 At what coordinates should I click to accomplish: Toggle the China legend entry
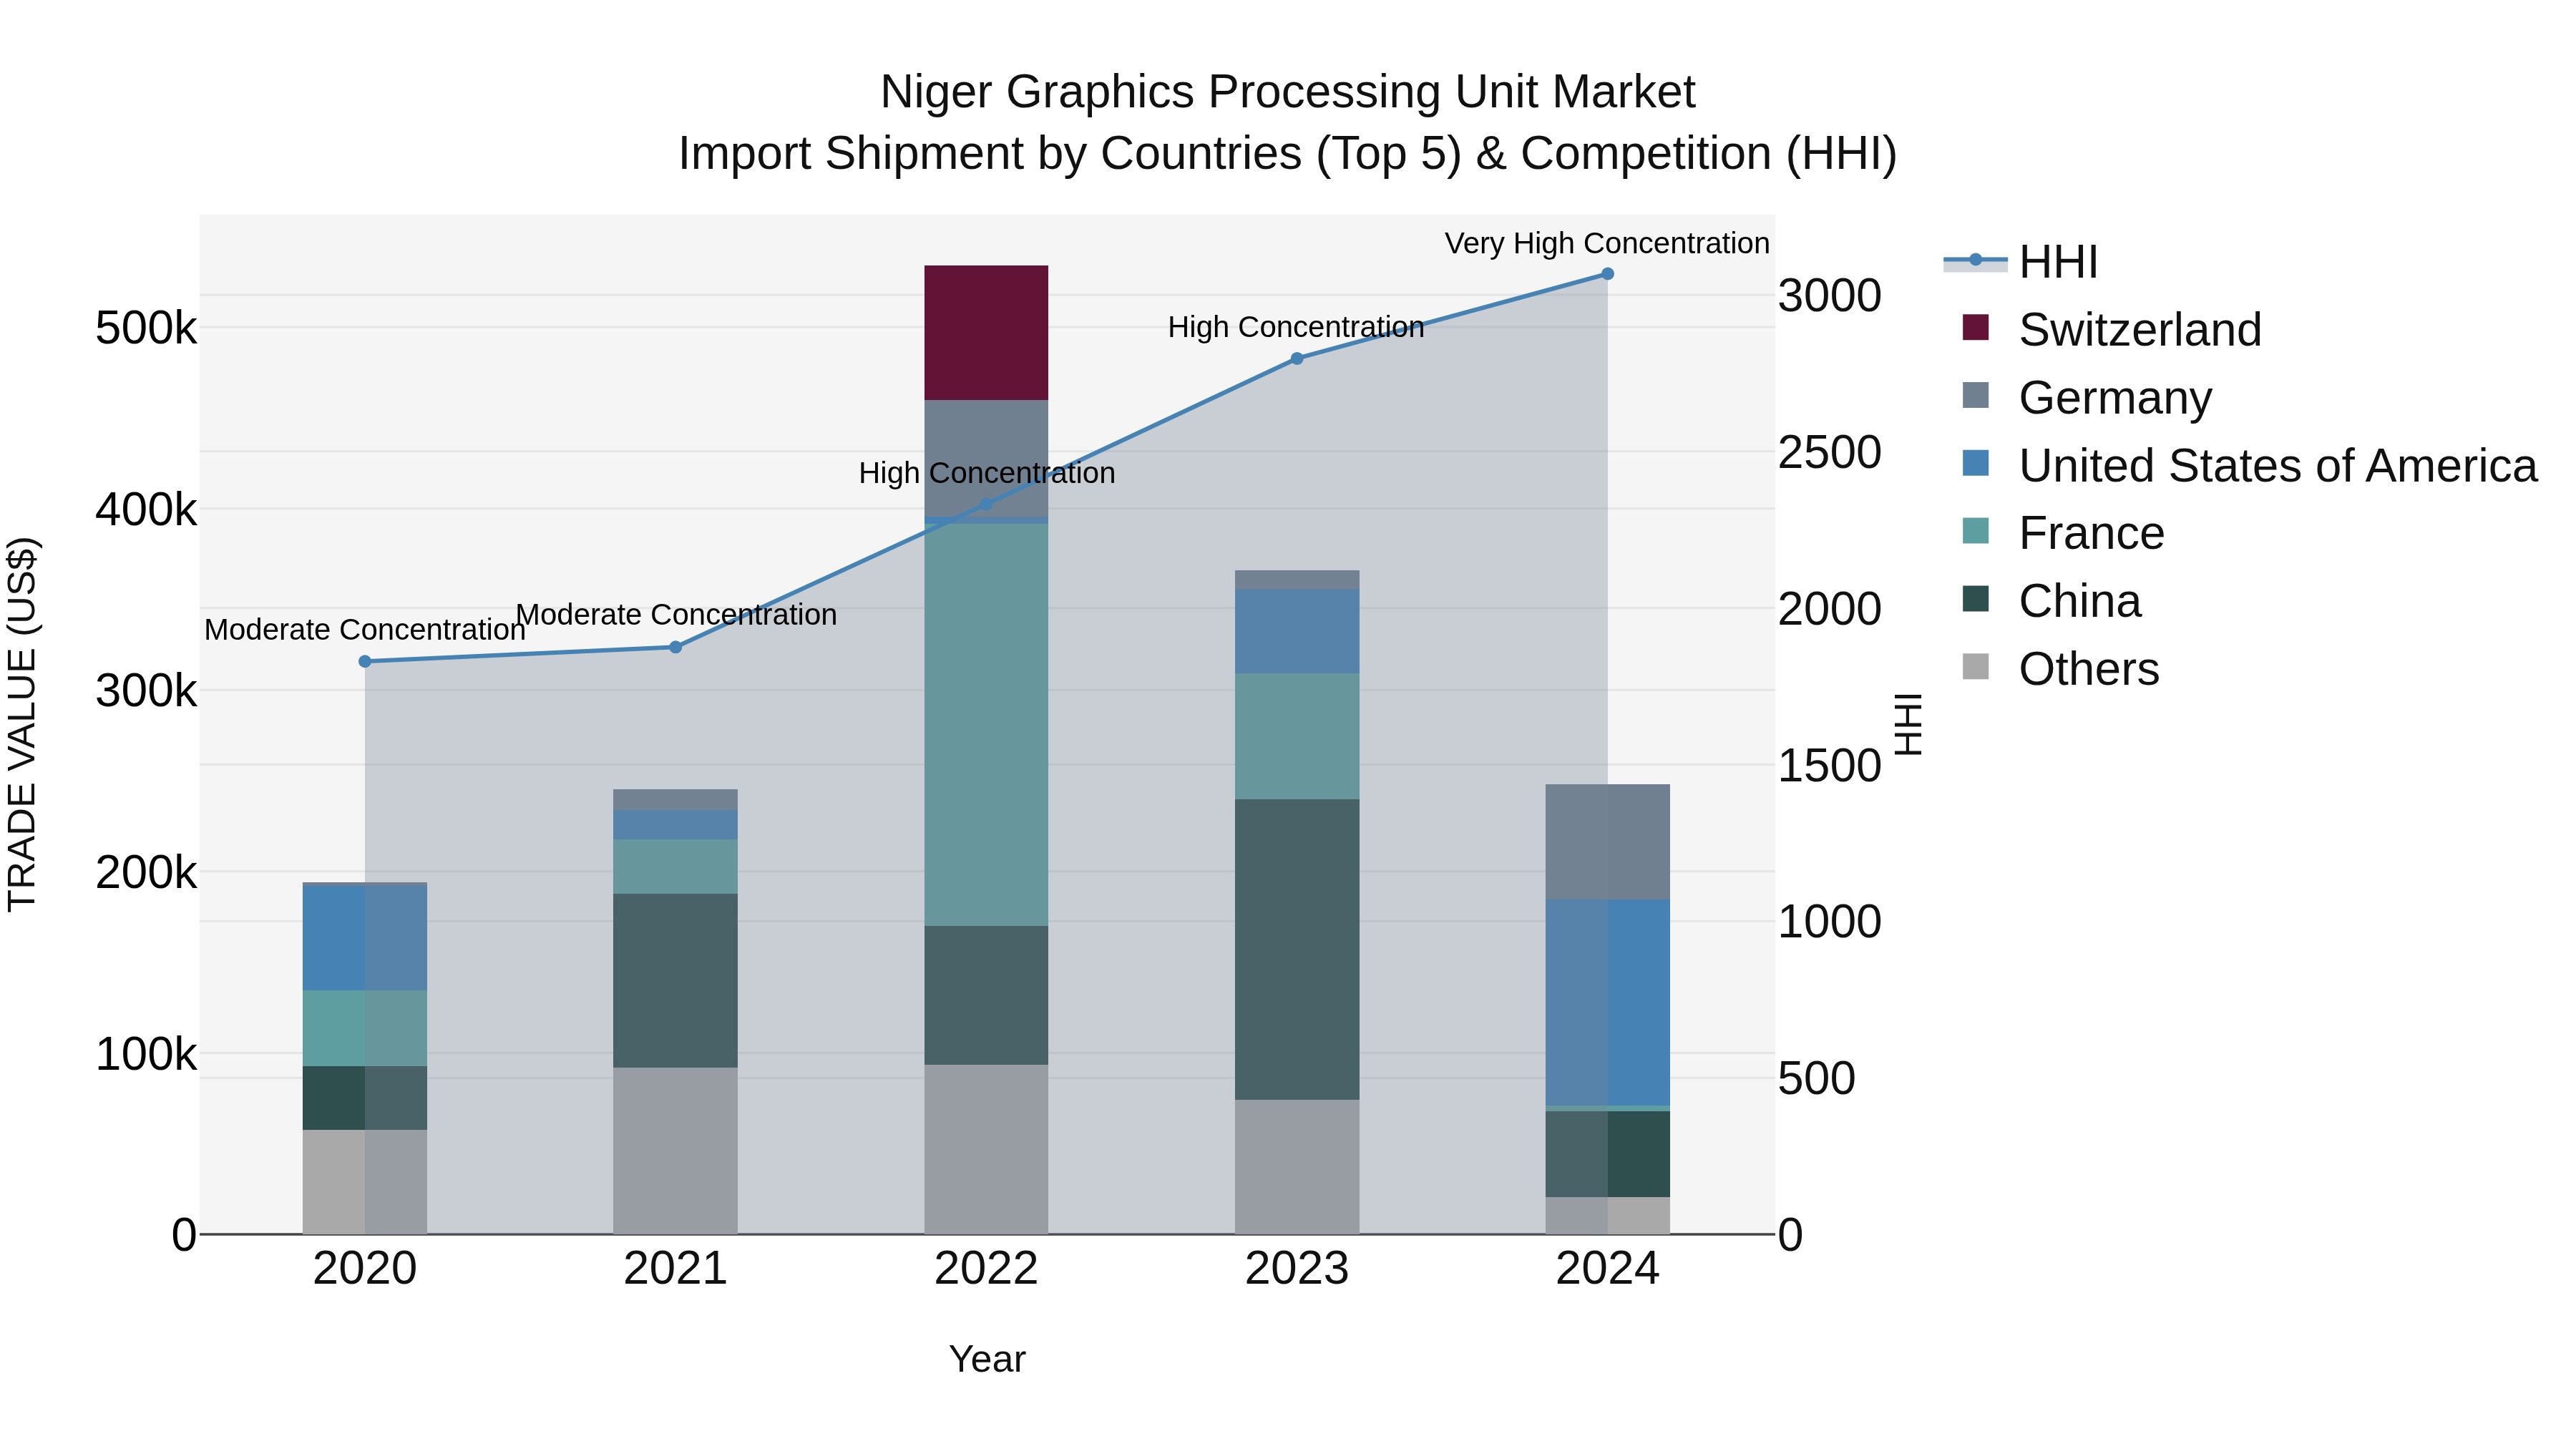pos(2052,601)
